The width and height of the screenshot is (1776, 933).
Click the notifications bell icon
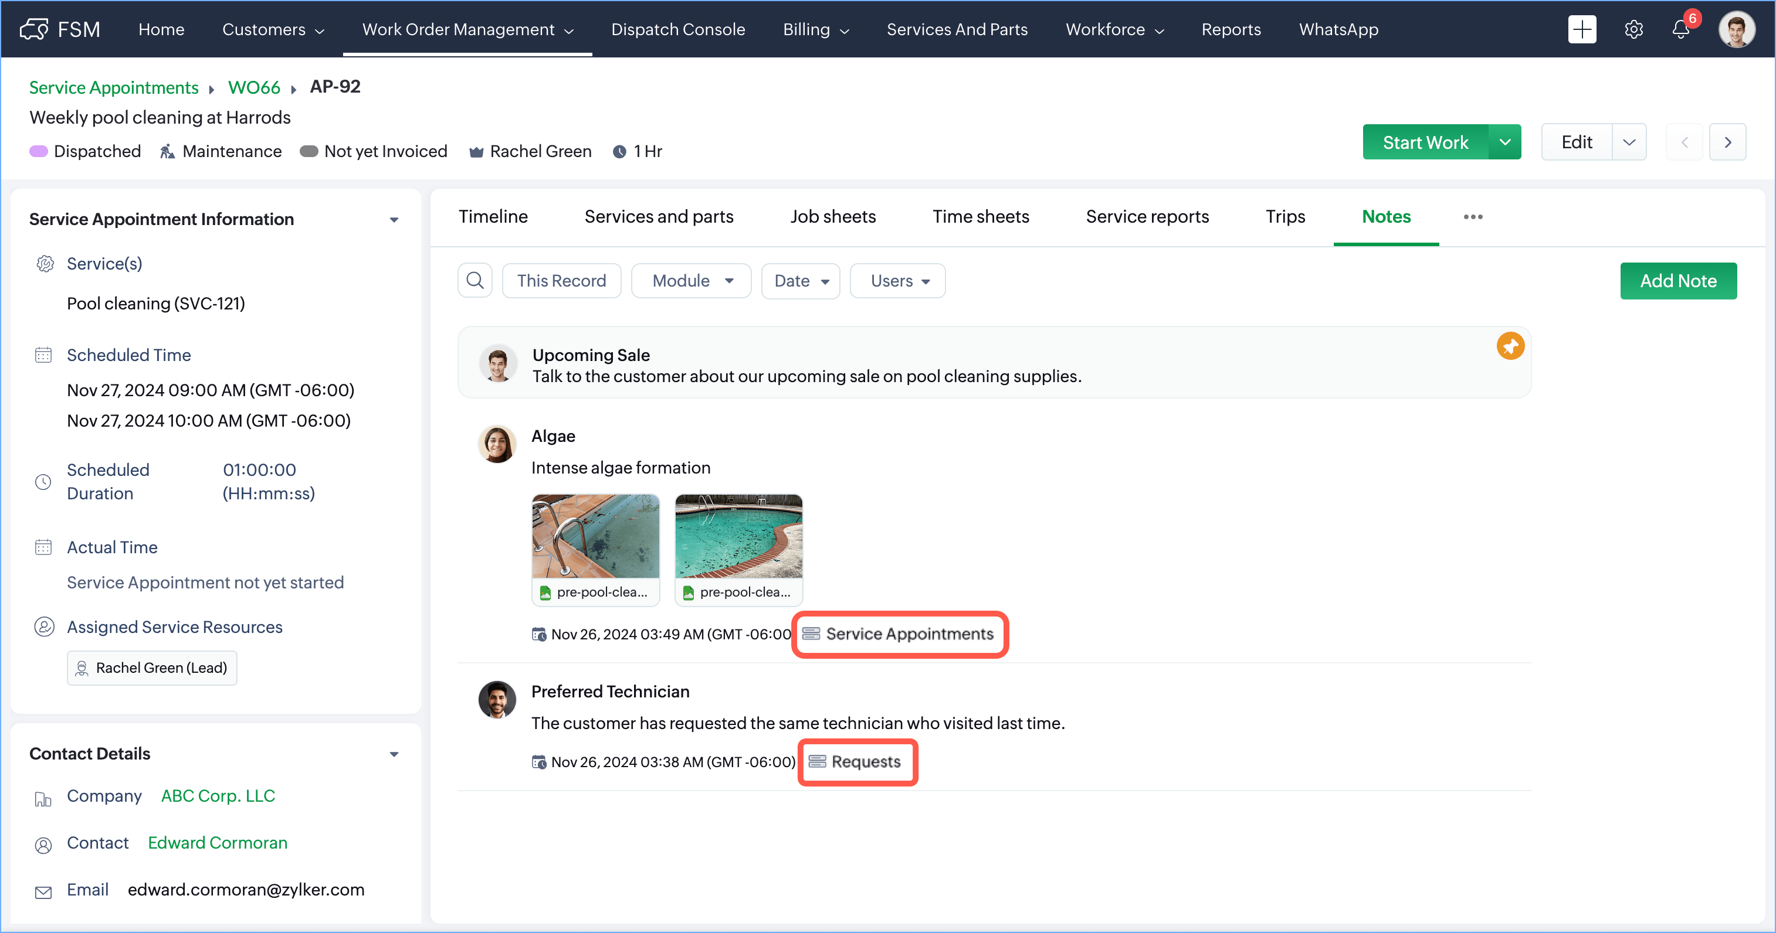tap(1680, 30)
